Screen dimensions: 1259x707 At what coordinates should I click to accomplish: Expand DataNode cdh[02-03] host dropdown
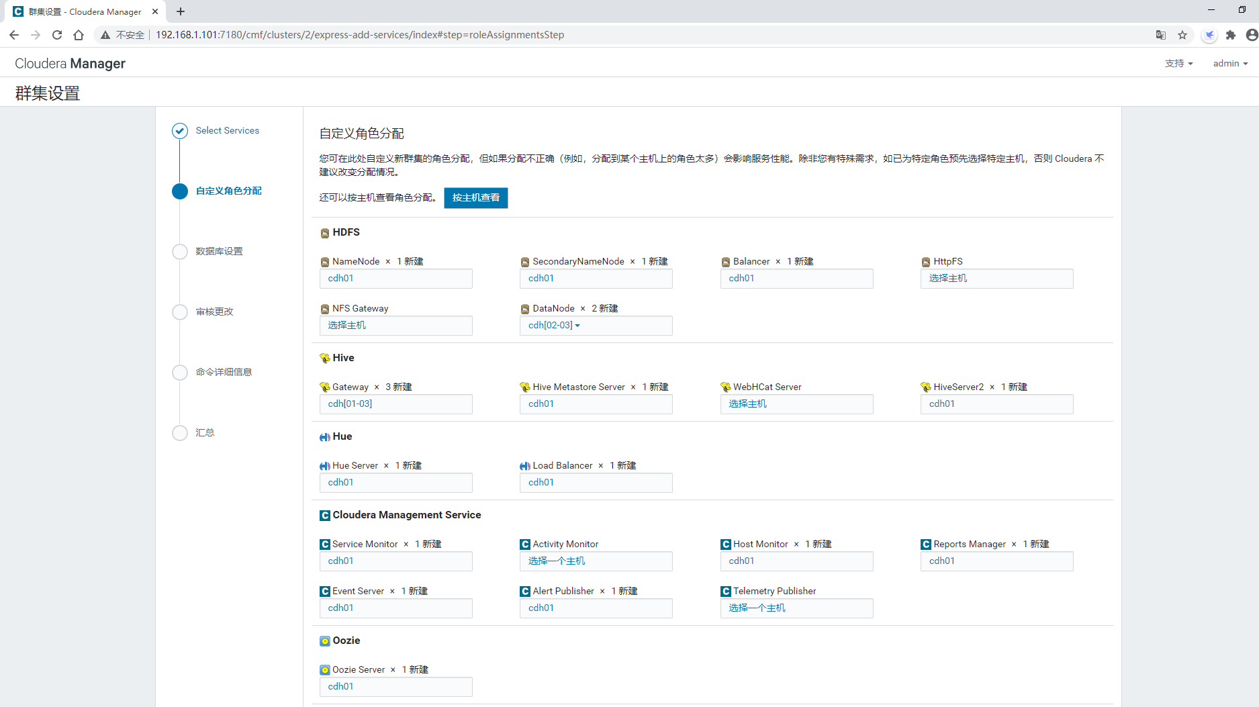(555, 325)
